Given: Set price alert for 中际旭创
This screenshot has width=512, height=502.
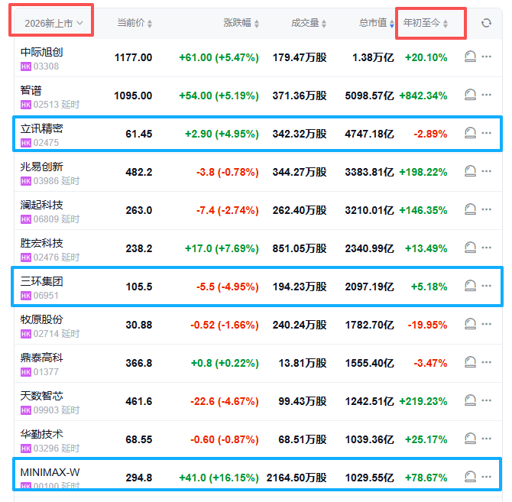Looking at the screenshot, I should point(470,57).
